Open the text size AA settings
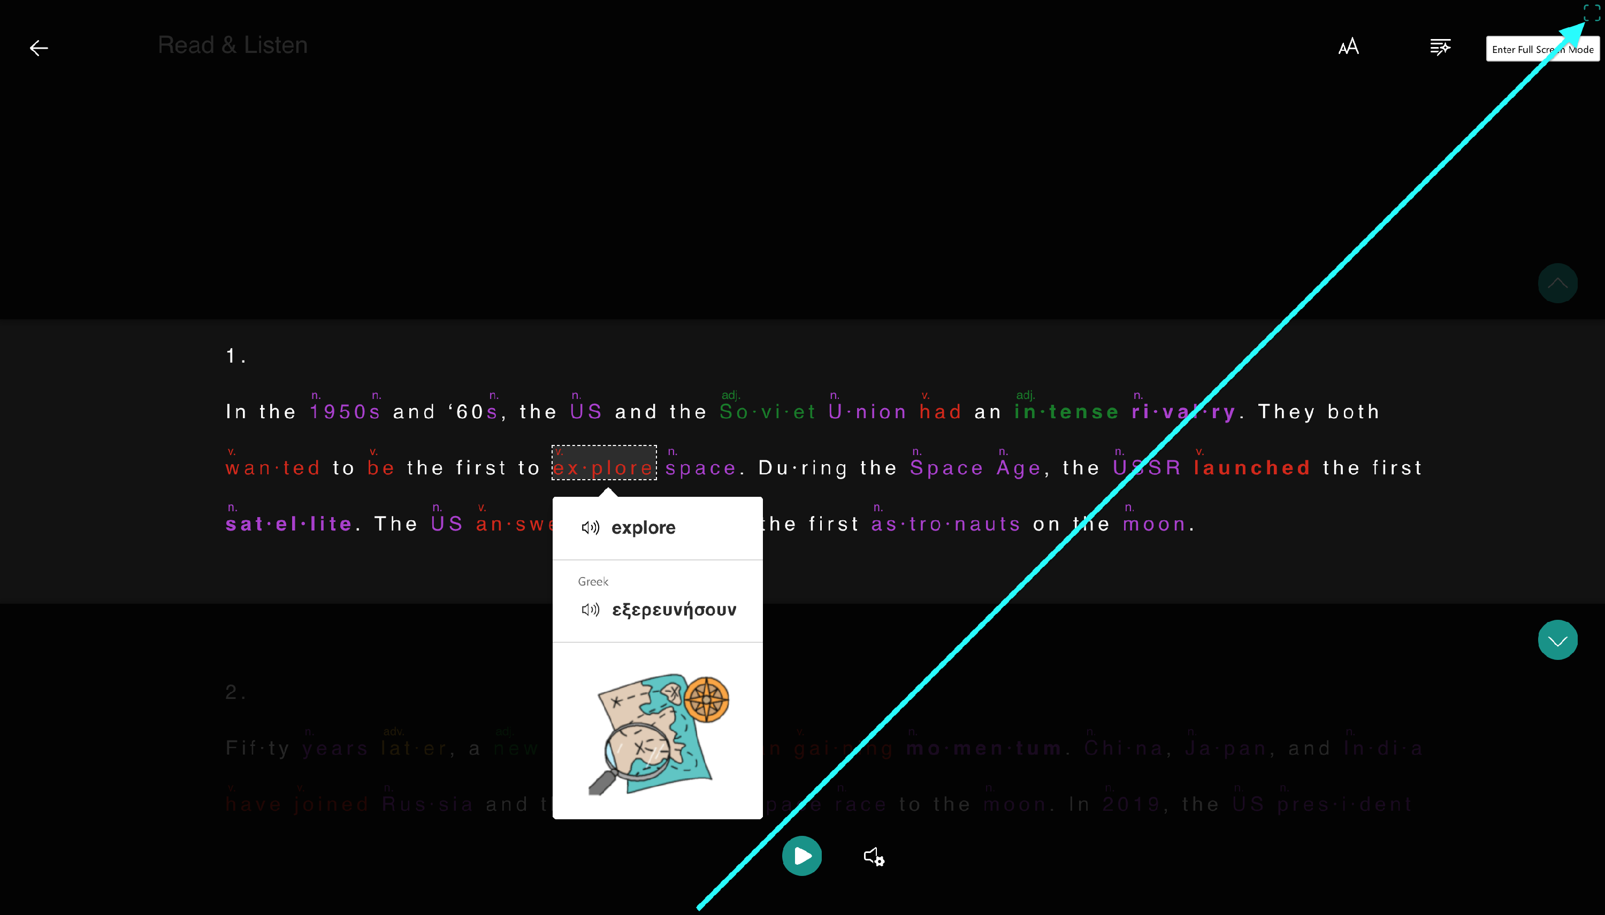1605x915 pixels. click(x=1348, y=47)
